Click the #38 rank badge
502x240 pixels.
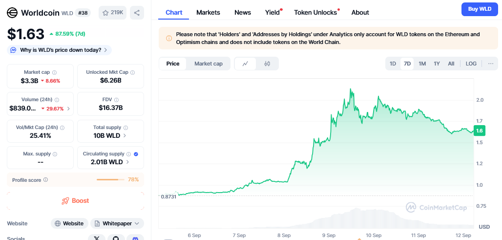pos(83,13)
